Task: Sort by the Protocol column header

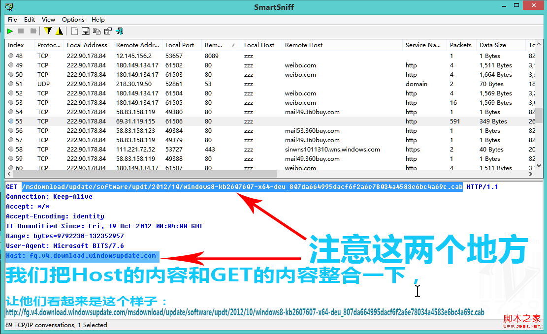Action: [49, 45]
